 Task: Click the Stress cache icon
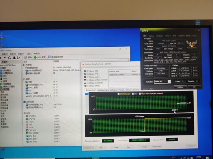pyautogui.click(x=85, y=77)
